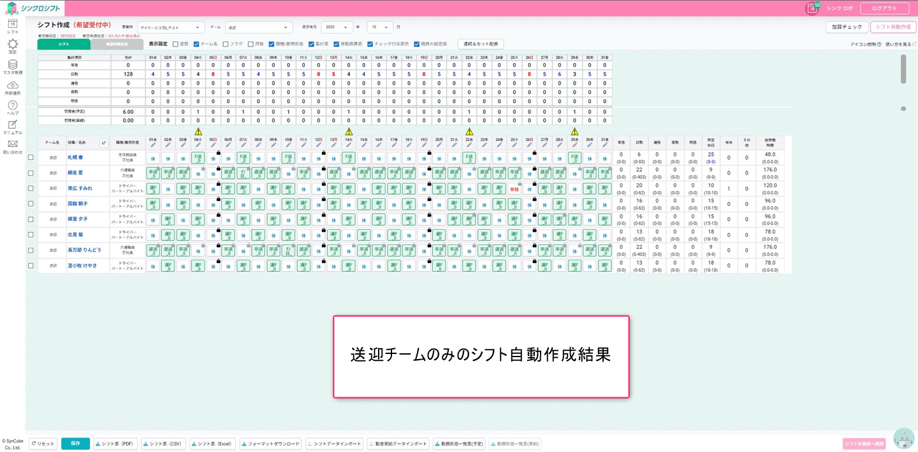Click the warning triangle above 04土
The image size is (918, 452).
pos(198,132)
